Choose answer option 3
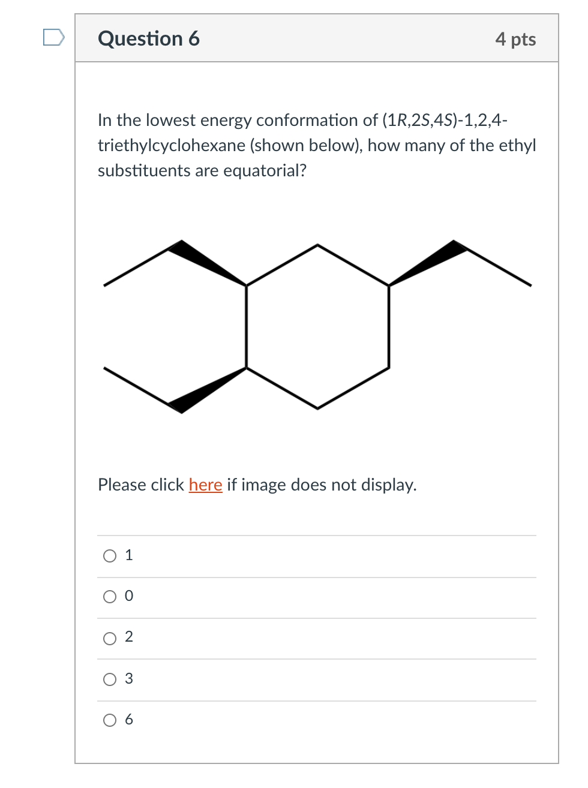 coord(109,679)
